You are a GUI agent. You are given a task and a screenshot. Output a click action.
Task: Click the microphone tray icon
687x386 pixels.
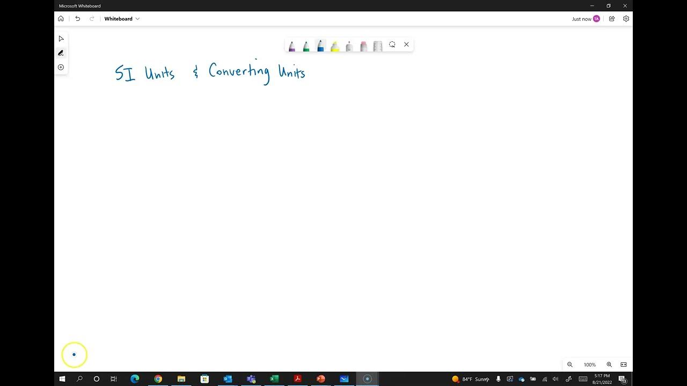[x=498, y=379]
